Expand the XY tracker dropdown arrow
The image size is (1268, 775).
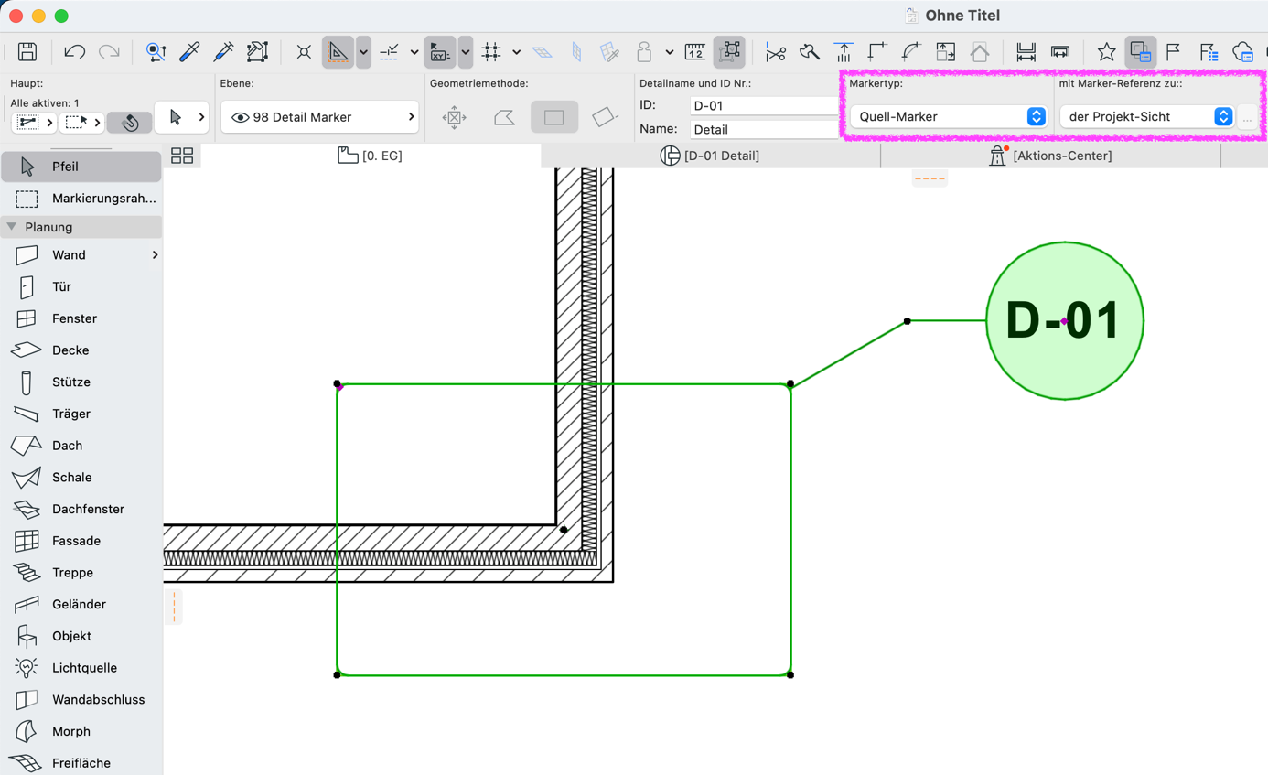[465, 52]
